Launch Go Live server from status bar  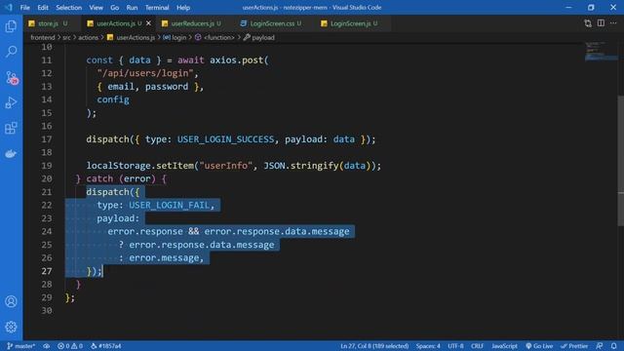pos(539,346)
